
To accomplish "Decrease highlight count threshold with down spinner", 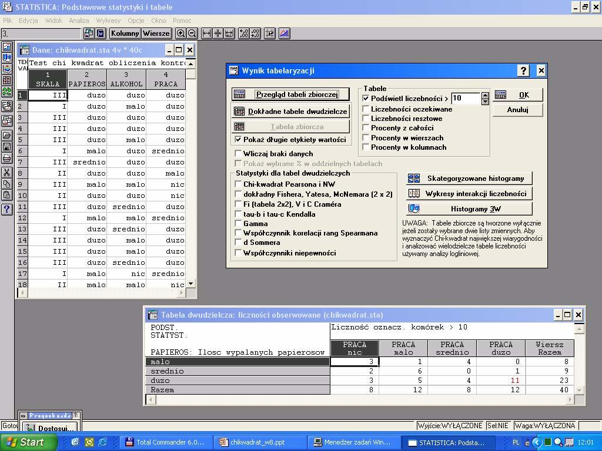I will point(485,102).
